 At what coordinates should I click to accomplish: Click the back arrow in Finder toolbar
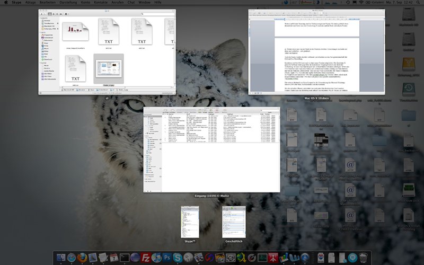pyautogui.click(x=41, y=14)
